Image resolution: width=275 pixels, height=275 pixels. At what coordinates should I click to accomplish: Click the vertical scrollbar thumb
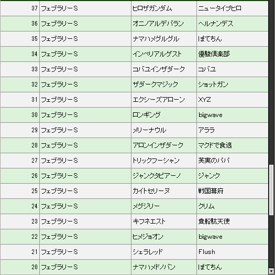[x=271, y=189]
